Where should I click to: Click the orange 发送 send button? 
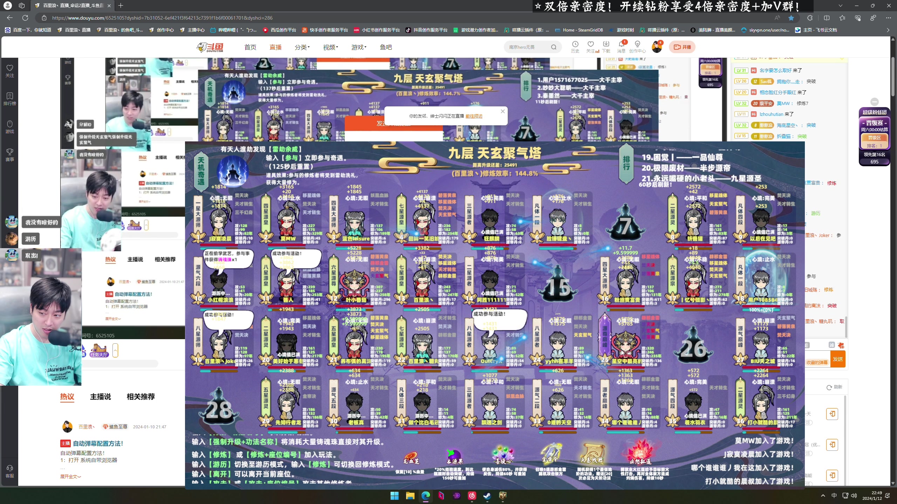(838, 359)
